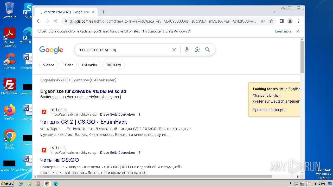333x187 pixels.
Task: Open corrected query скачать читы на кс го
Action: pyautogui.click(x=99, y=91)
